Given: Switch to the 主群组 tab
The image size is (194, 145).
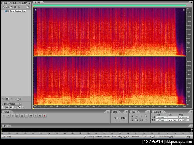Looking at the screenshot, I should (x=37, y=2).
